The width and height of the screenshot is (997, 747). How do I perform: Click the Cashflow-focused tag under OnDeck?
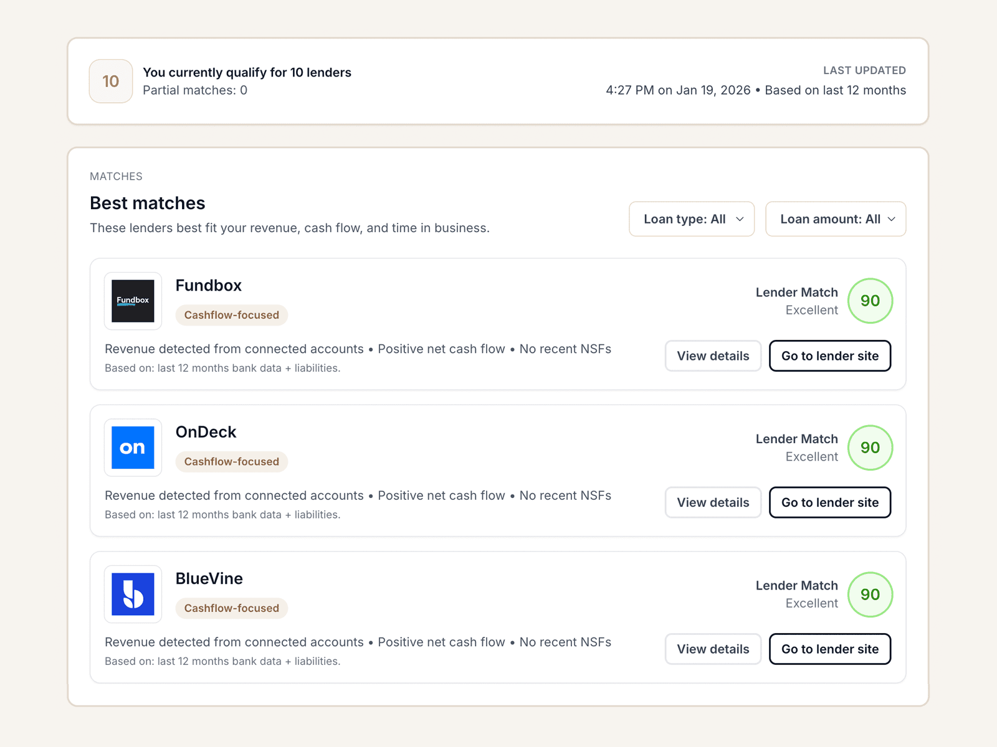coord(231,462)
